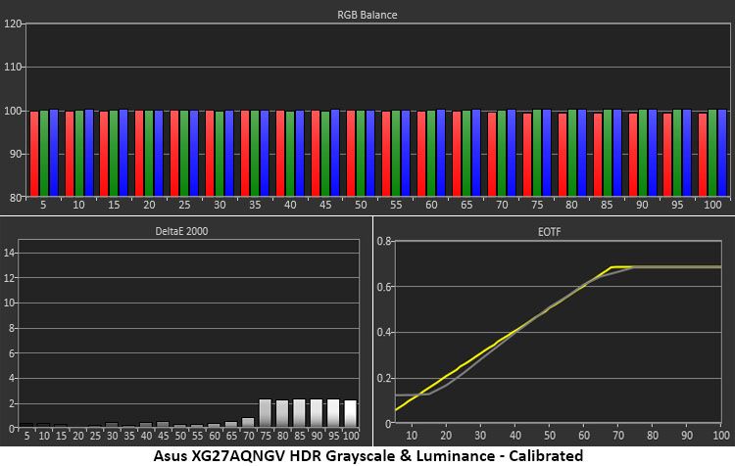Screen dimensions: 735x466
Task: Click the 0.6 label on EOTF axis
Action: tap(384, 287)
